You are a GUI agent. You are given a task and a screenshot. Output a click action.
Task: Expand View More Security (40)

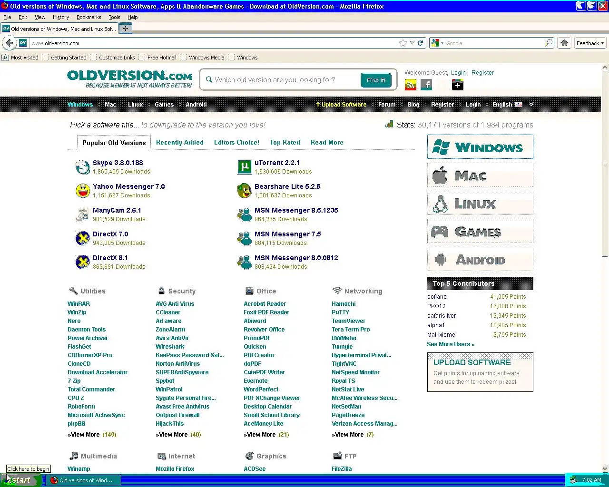point(178,435)
